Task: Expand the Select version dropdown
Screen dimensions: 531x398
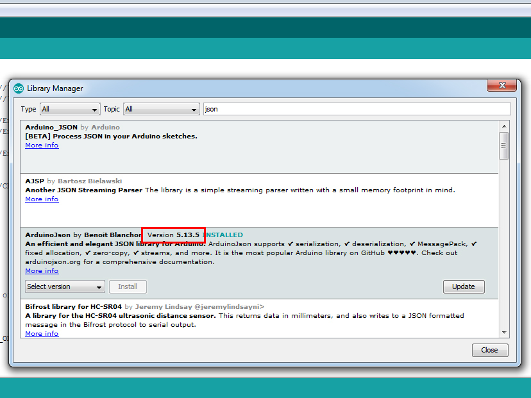Action: pos(65,286)
